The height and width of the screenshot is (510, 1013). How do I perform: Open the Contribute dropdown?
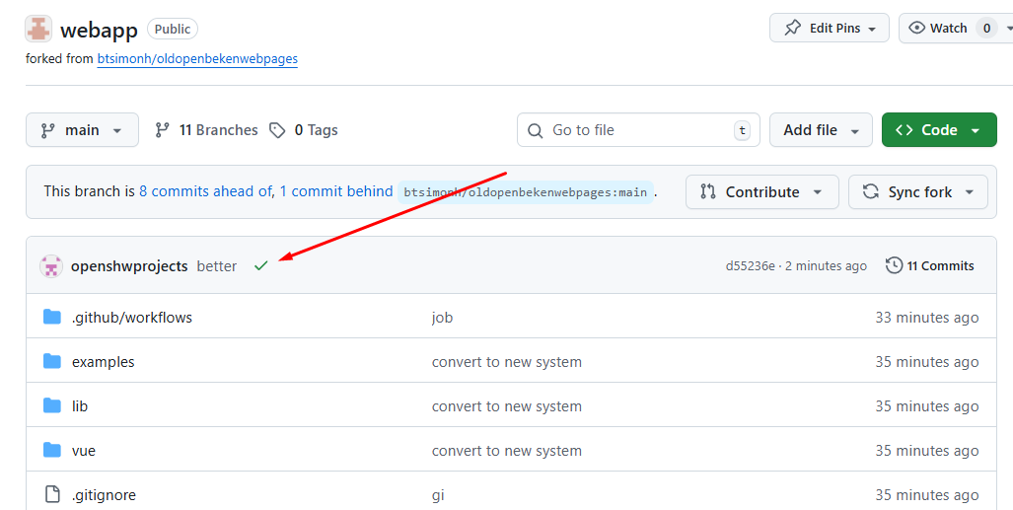point(762,192)
